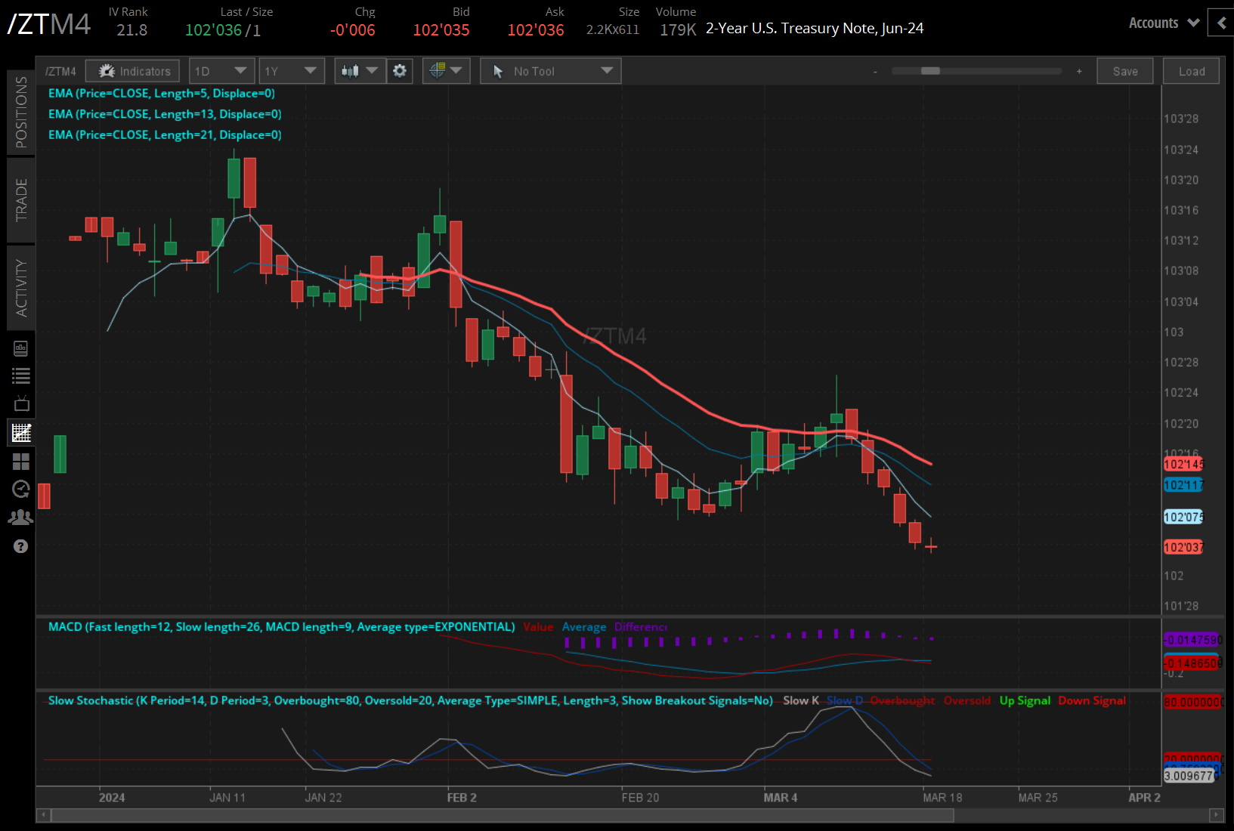Toggle the Slow K plot label

tap(800, 700)
